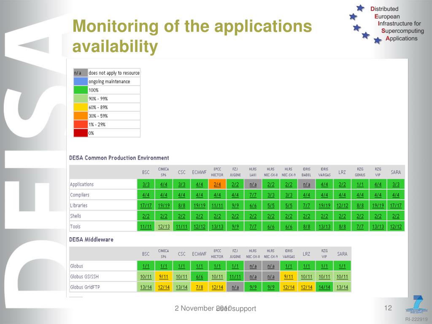Select the Libraries row label
This screenshot has width=432, height=324.
79,205
